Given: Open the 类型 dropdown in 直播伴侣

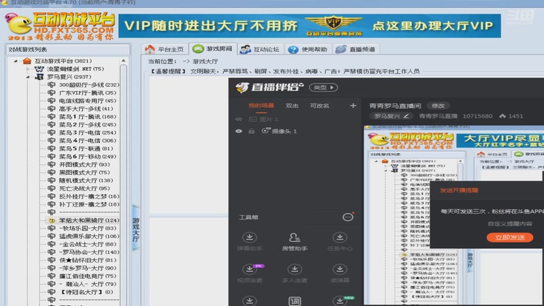Looking at the screenshot, I should (324, 88).
